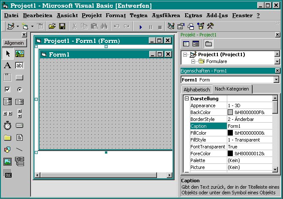
Task: Select the CommandButton control tool
Action: pyautogui.click(x=19, y=78)
